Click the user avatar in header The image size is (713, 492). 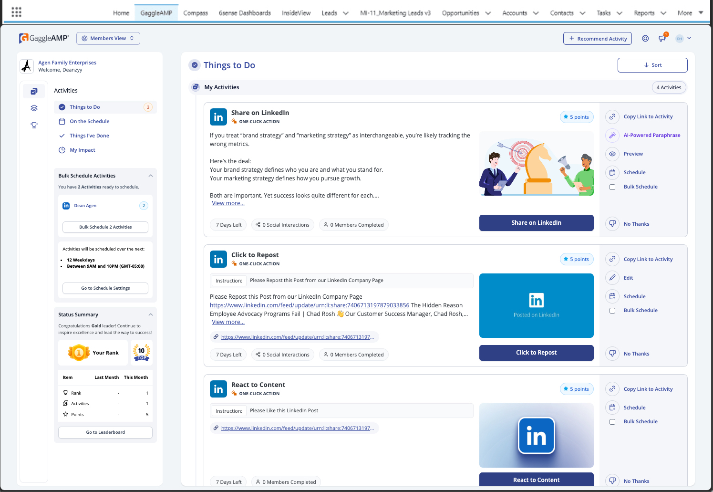coord(680,39)
